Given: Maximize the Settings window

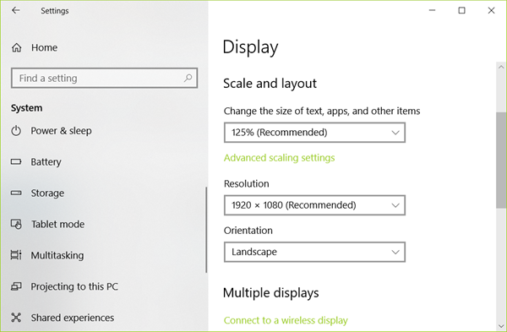Looking at the screenshot, I should coord(461,10).
